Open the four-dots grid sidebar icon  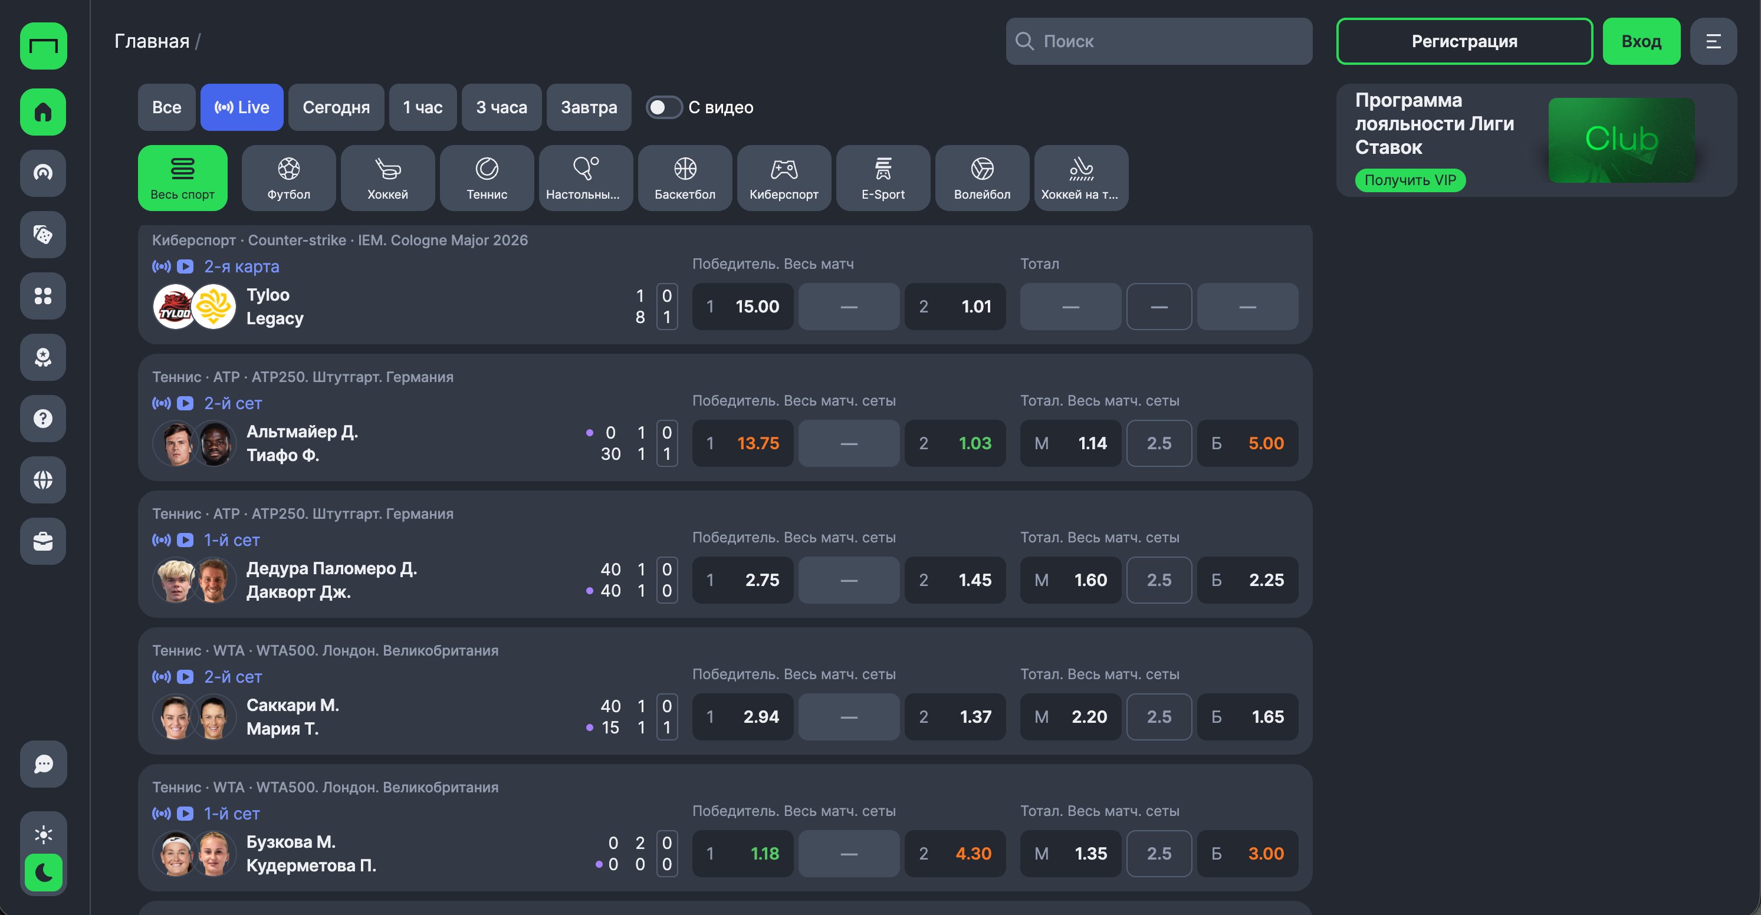coord(43,296)
